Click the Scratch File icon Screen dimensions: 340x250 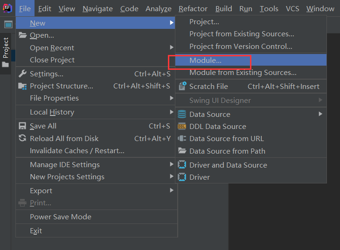pos(182,86)
